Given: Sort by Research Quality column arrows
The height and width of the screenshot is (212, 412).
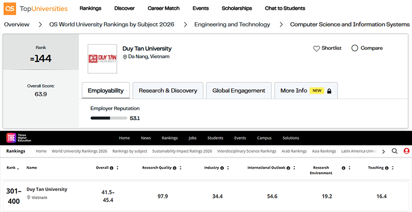Looking at the screenshot, I should pos(181,168).
